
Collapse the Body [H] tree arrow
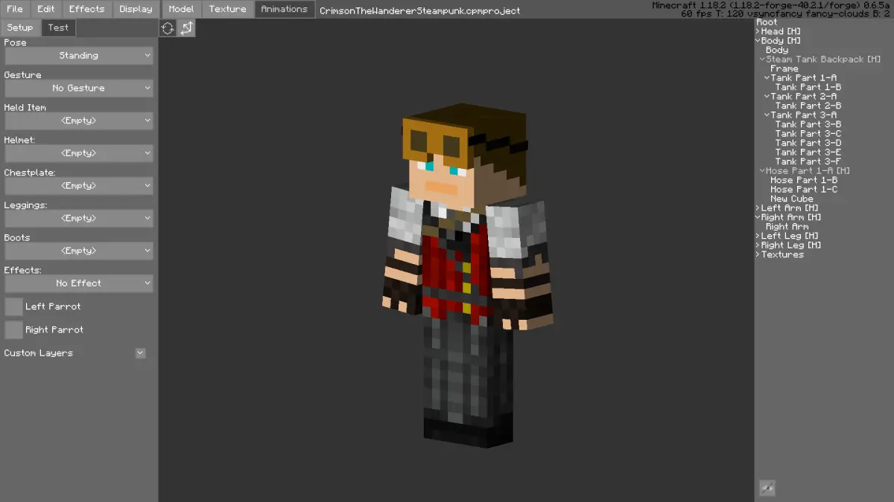758,41
